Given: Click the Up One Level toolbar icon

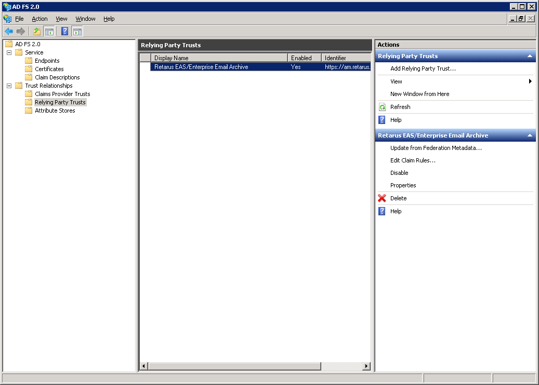Looking at the screenshot, I should click(37, 32).
